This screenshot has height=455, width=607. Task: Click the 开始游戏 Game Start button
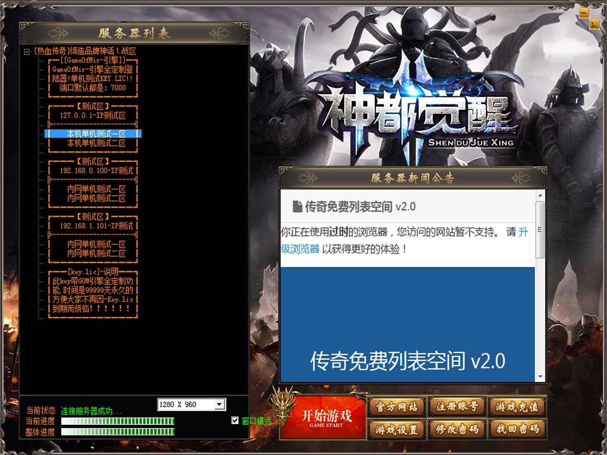[326, 418]
